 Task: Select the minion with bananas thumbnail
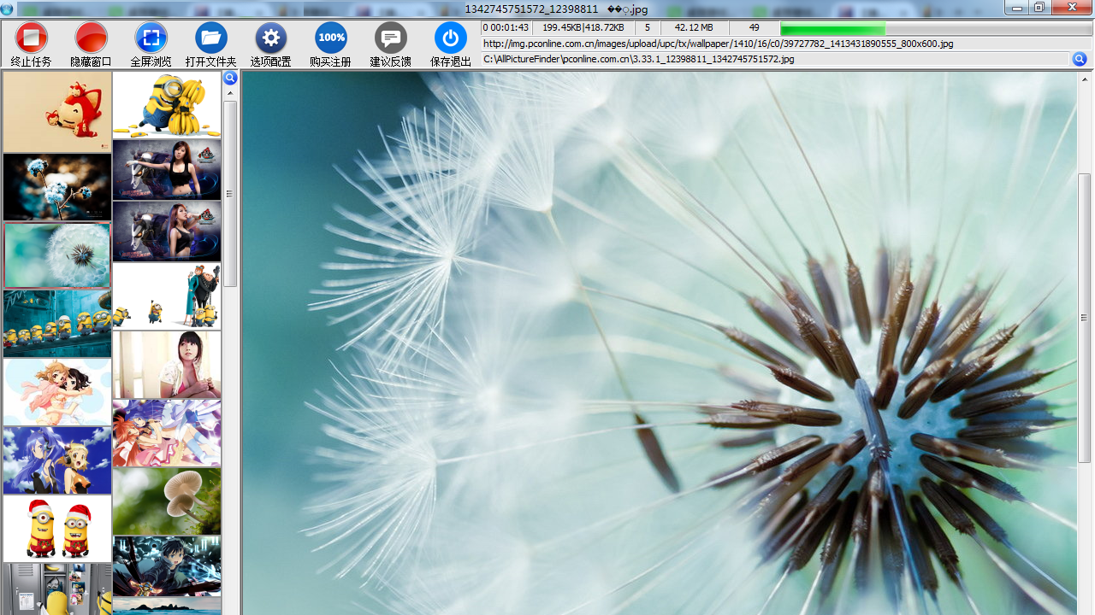click(167, 104)
